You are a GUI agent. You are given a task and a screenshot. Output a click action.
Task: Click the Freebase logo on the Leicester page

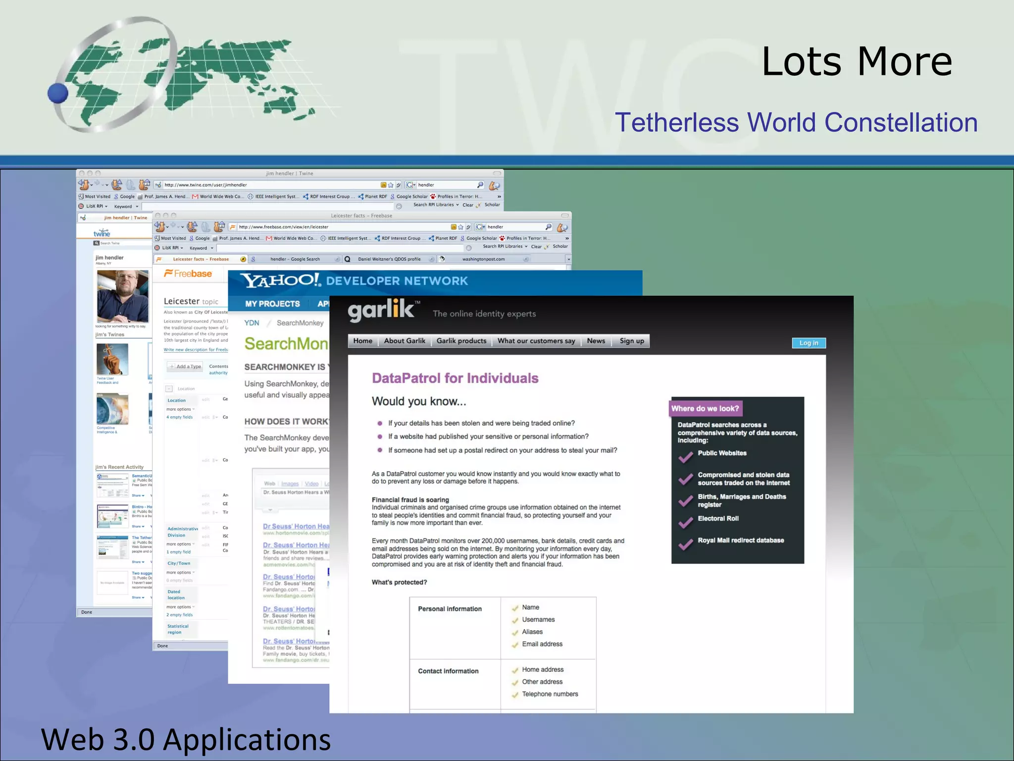tap(188, 273)
